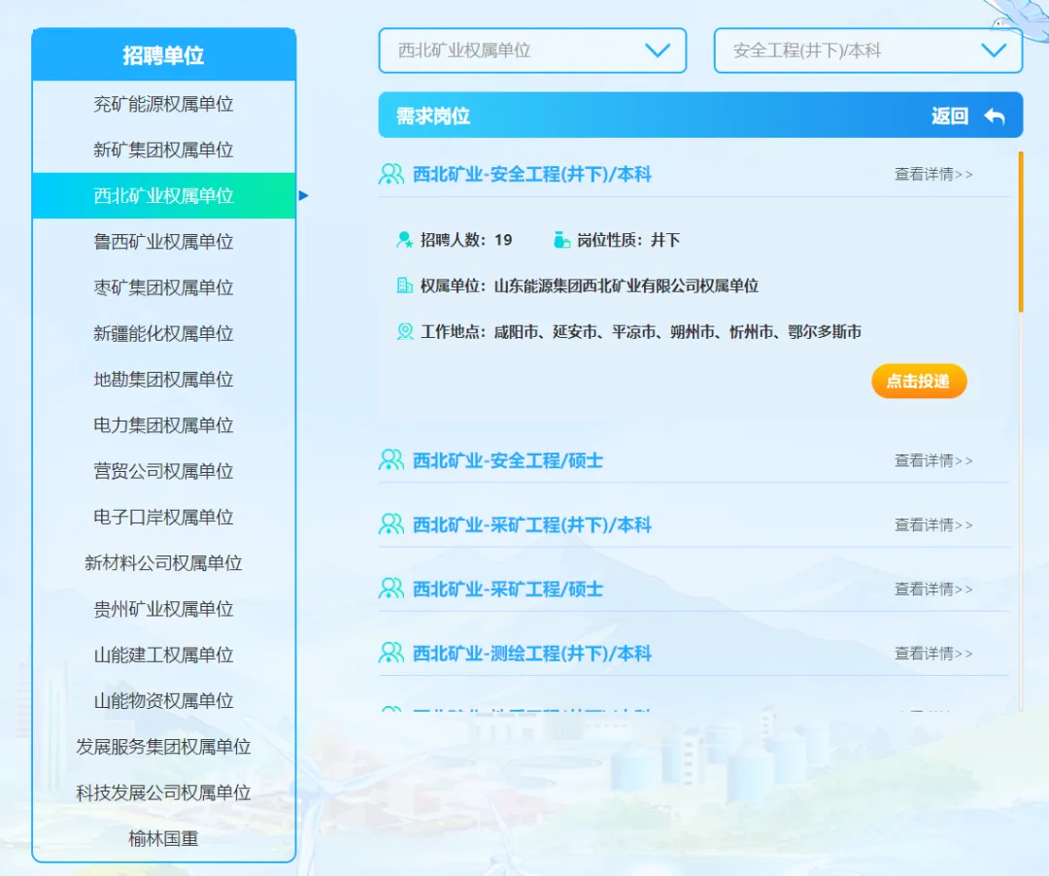Click people icon beside 西北矿业-测绘工程(井下)/本科
This screenshot has height=876, width=1049.
[391, 653]
